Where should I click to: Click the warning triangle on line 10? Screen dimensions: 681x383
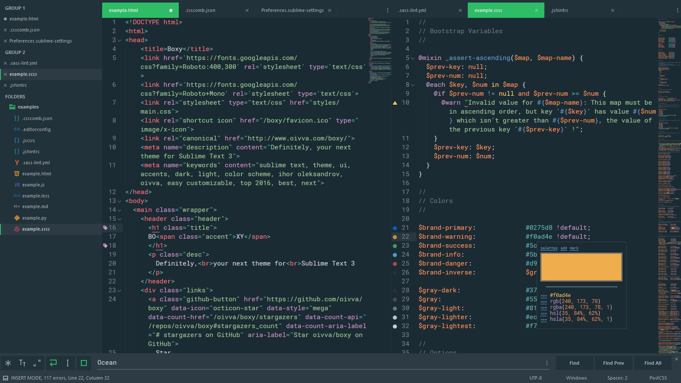pos(395,103)
